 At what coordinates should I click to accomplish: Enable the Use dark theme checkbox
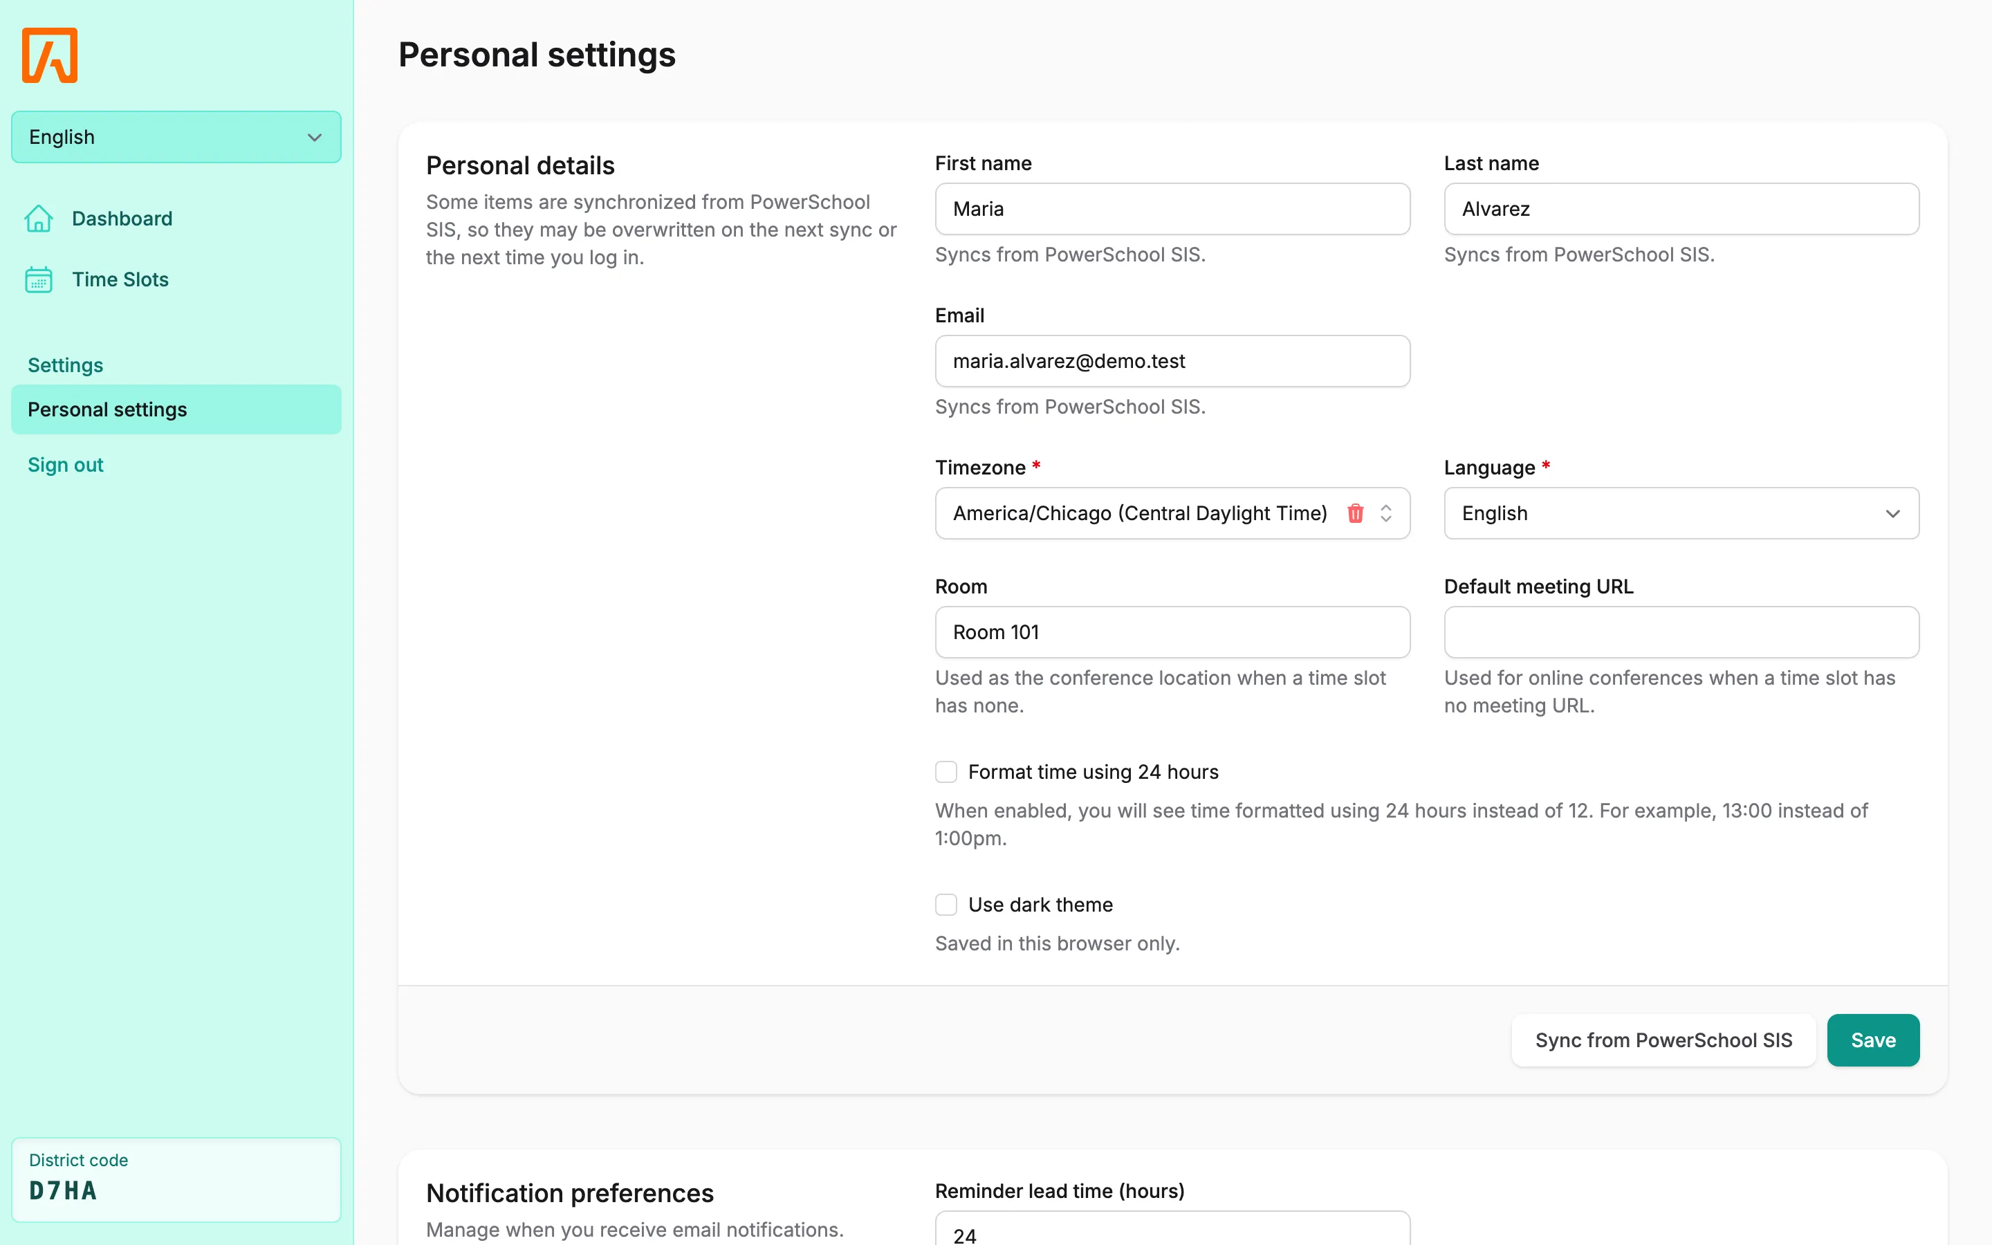(x=946, y=904)
